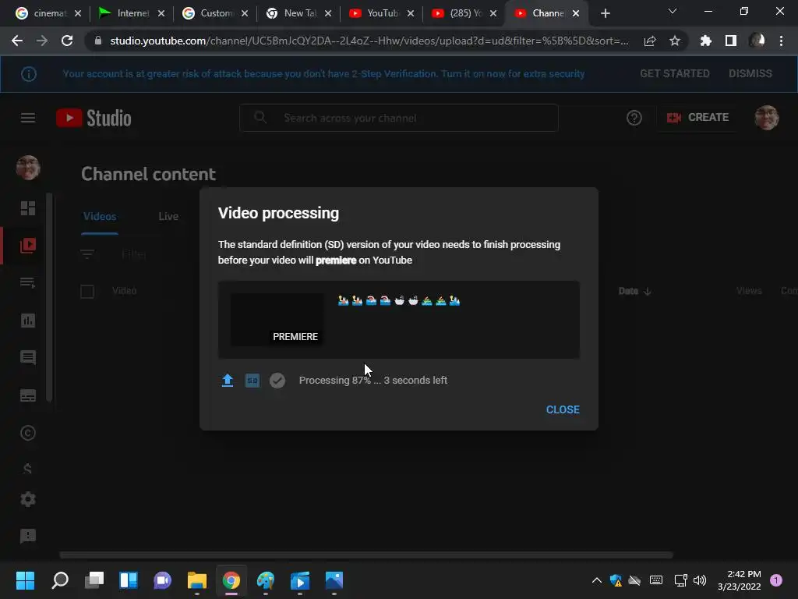The width and height of the screenshot is (798, 599).
Task: Open File Explorer from the taskbar
Action: (x=197, y=580)
